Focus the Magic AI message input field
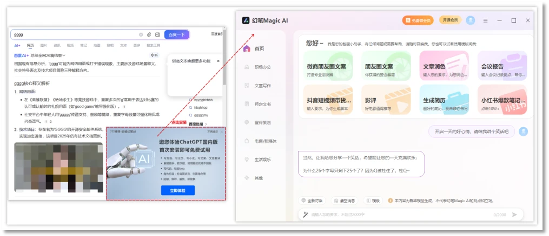Viewport: 549px width, 236px height. coord(401,215)
